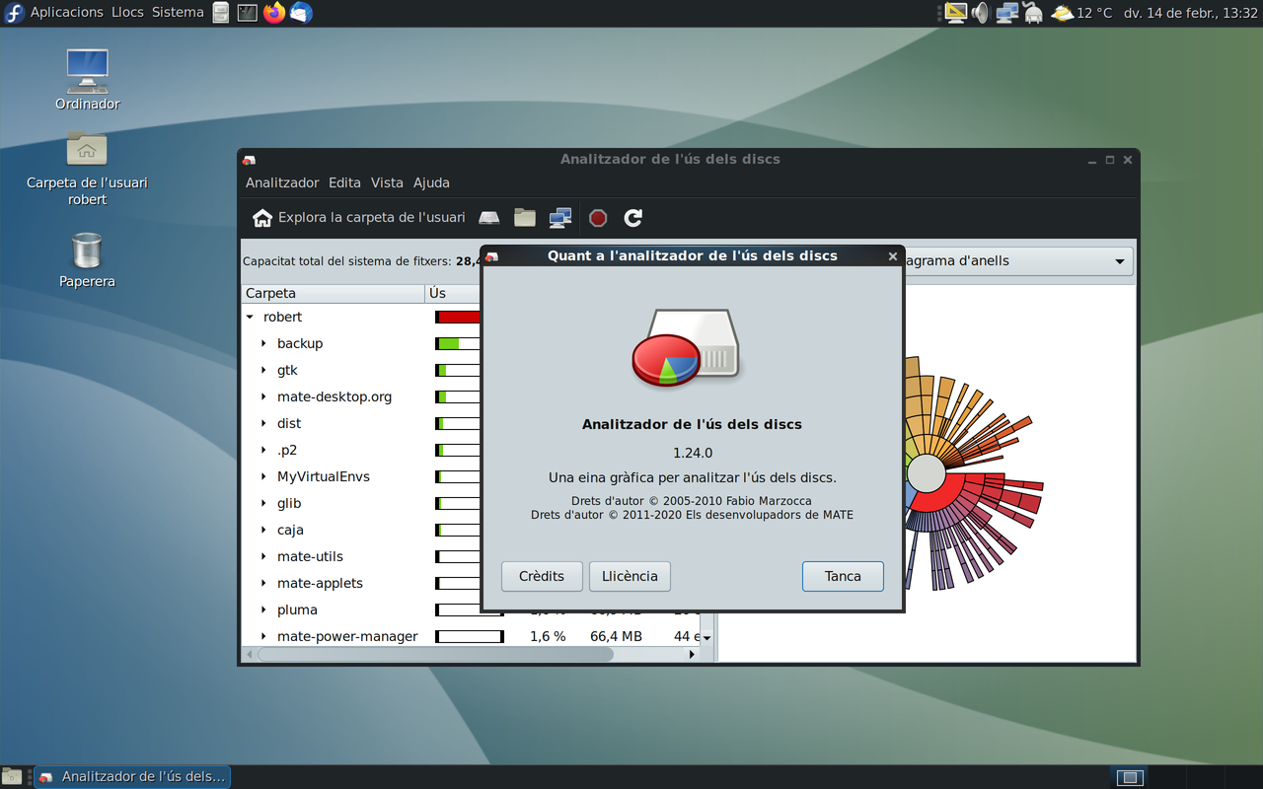Click the Fedora logo in top panel
1263x789 pixels.
(x=14, y=13)
